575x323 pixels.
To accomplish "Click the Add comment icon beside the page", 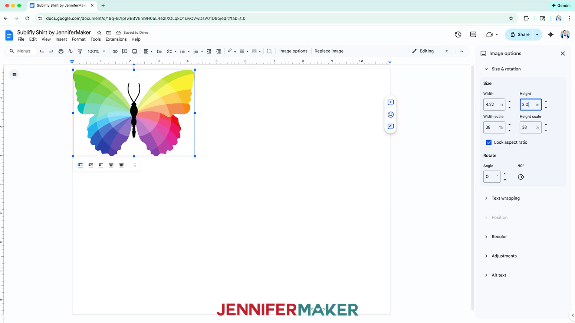I will [391, 102].
